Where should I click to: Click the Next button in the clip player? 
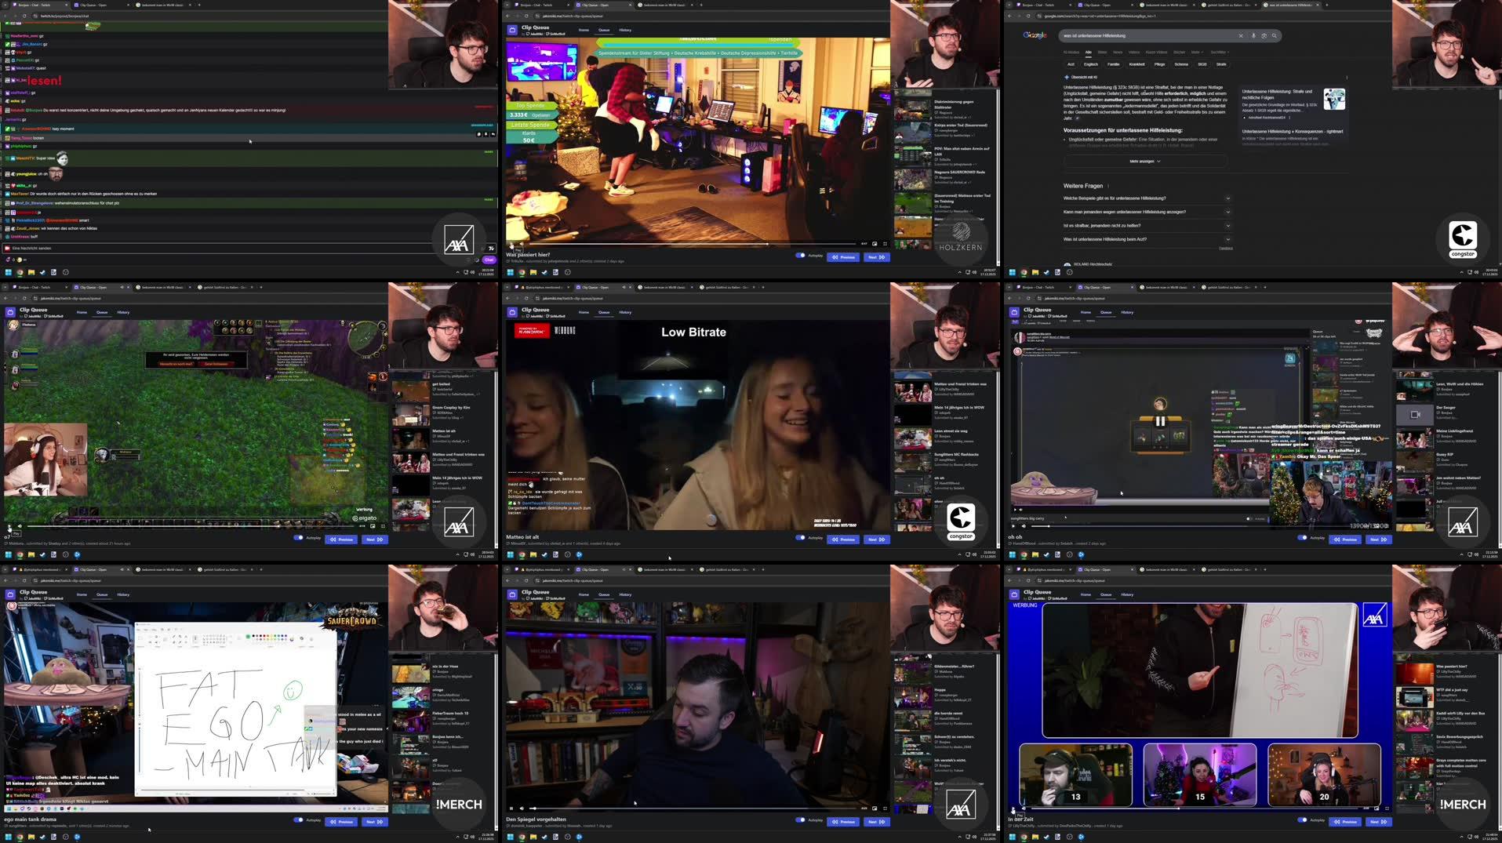point(875,256)
